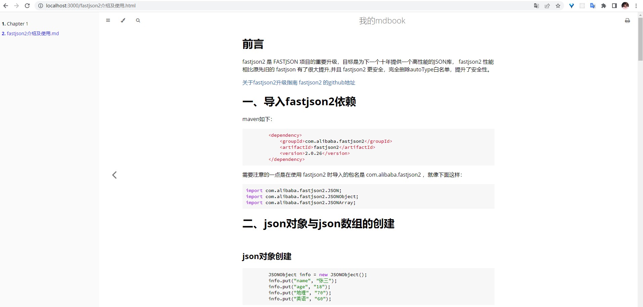Open Chapter 1 in the sidebar
Screen dimensions: 643x307
click(x=15, y=24)
